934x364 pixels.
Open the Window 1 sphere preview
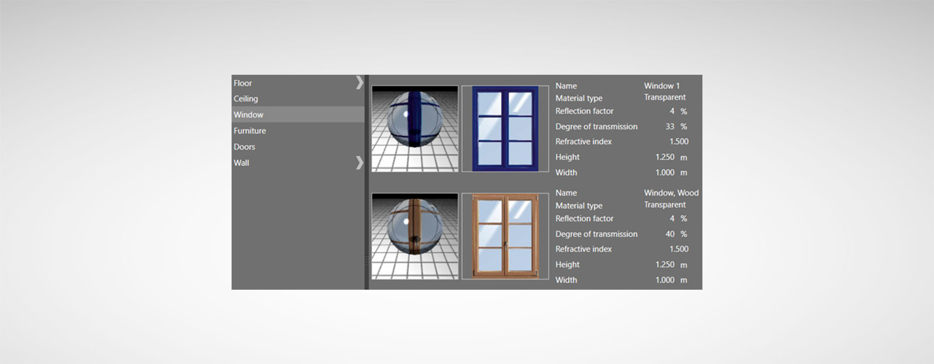click(x=415, y=129)
